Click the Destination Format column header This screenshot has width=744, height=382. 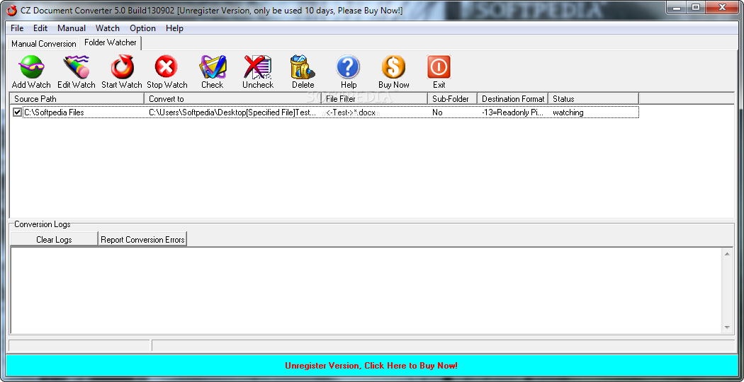click(x=512, y=98)
